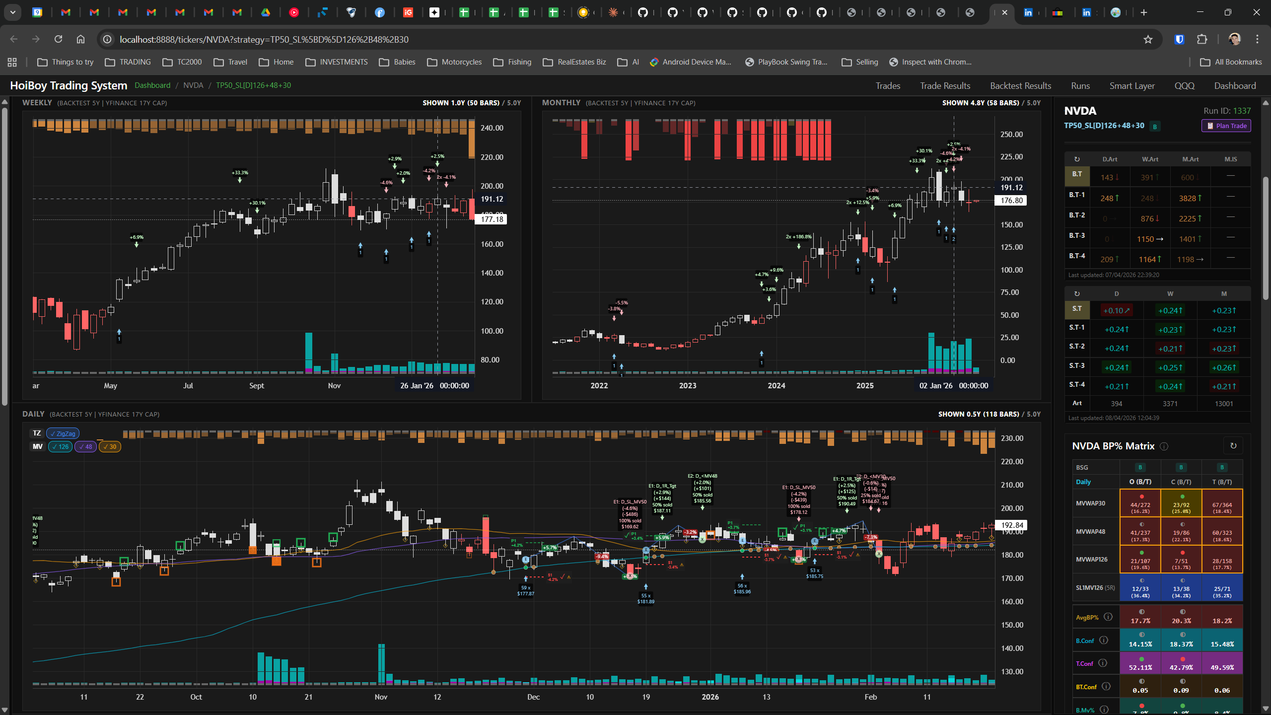
Task: Bookmark this page with the star icon
Action: (1148, 39)
